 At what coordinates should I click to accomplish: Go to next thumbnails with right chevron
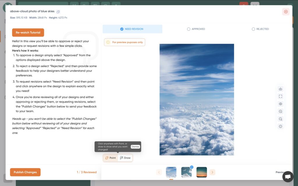coord(212,172)
